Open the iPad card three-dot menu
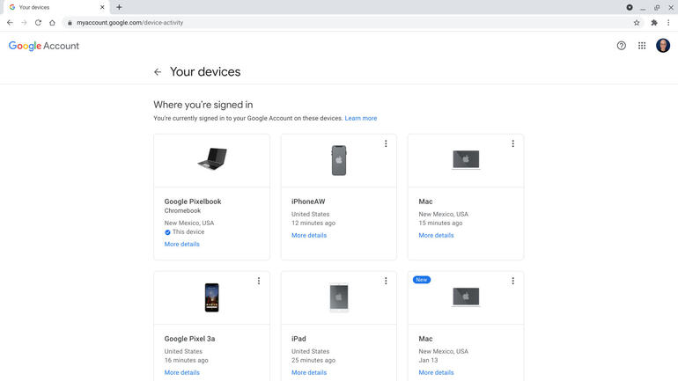Image resolution: width=678 pixels, height=381 pixels. pos(386,282)
